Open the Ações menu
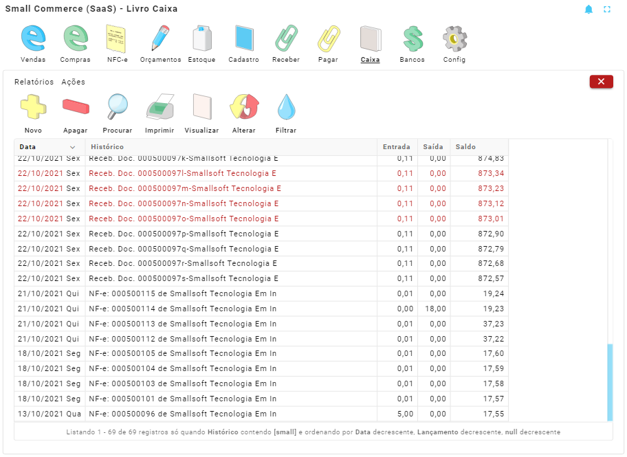 coord(73,82)
